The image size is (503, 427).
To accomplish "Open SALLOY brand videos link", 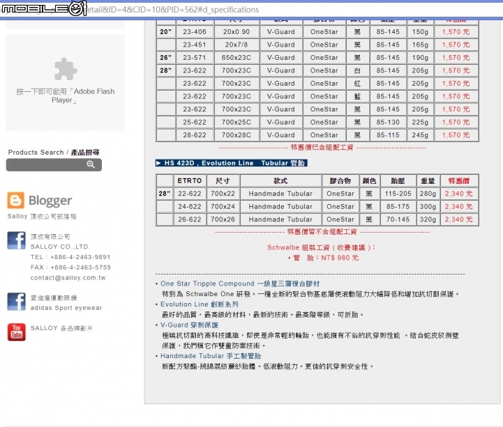I will point(61,328).
